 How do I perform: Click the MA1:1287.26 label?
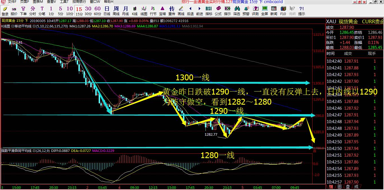click(80, 26)
